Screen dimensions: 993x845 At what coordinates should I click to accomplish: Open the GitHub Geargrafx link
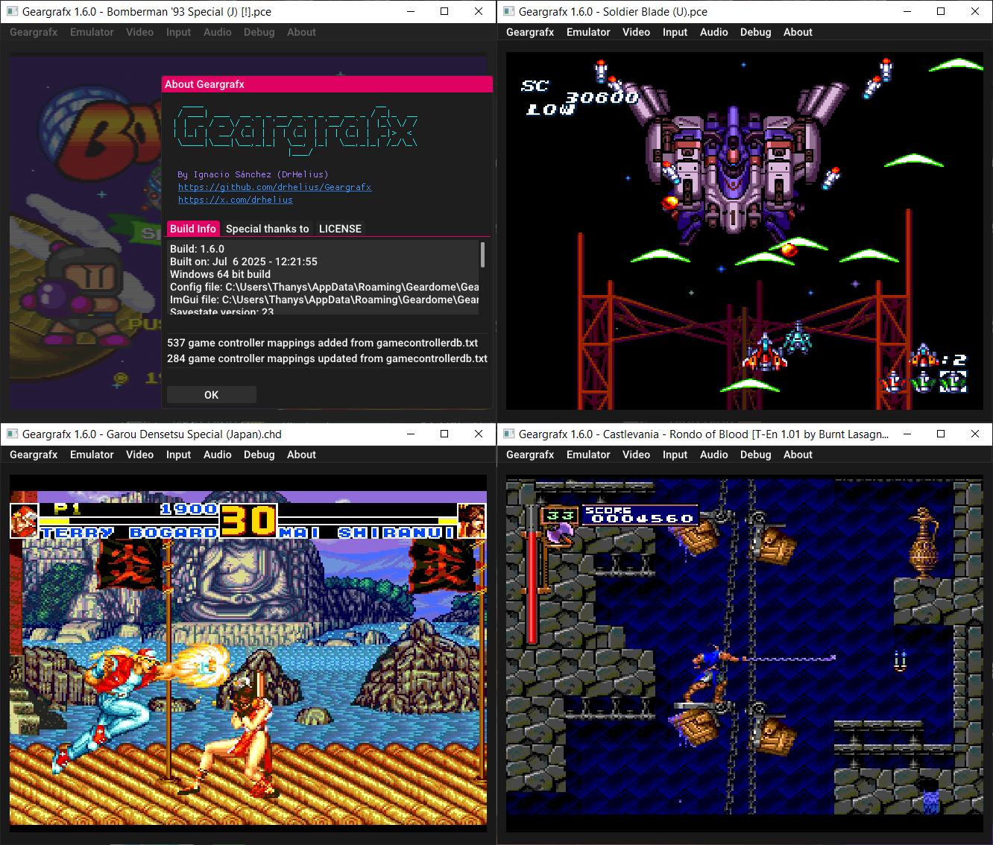(274, 187)
